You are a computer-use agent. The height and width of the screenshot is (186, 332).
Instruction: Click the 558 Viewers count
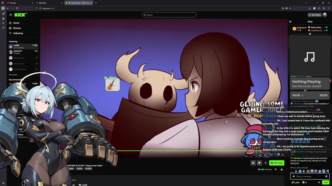(265, 169)
